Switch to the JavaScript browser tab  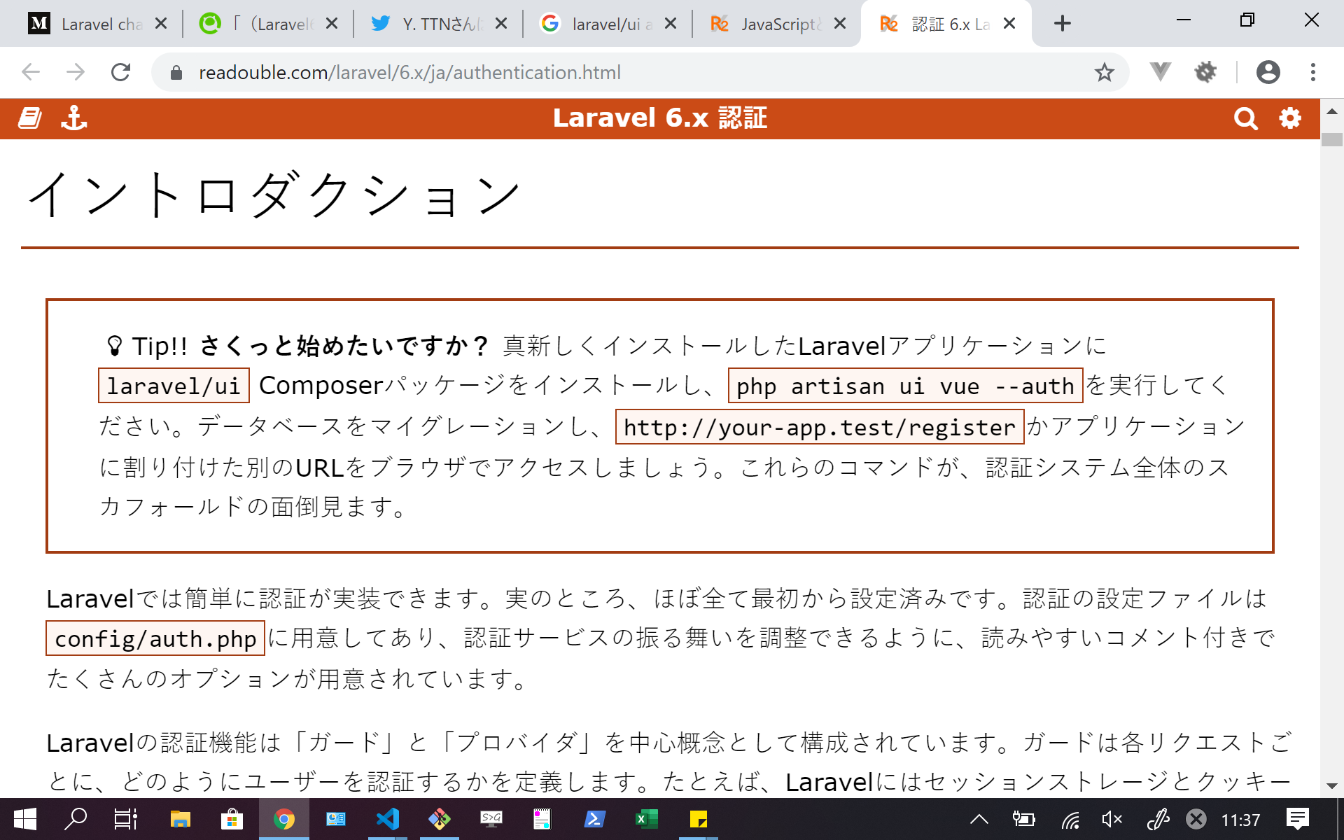point(777,23)
